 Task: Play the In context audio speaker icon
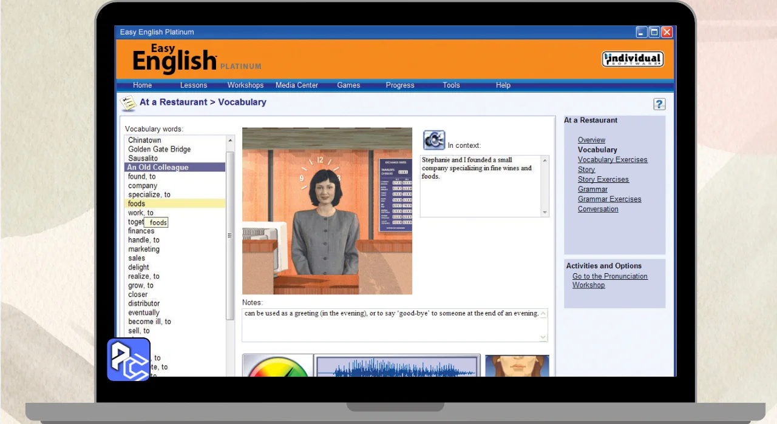pos(434,141)
